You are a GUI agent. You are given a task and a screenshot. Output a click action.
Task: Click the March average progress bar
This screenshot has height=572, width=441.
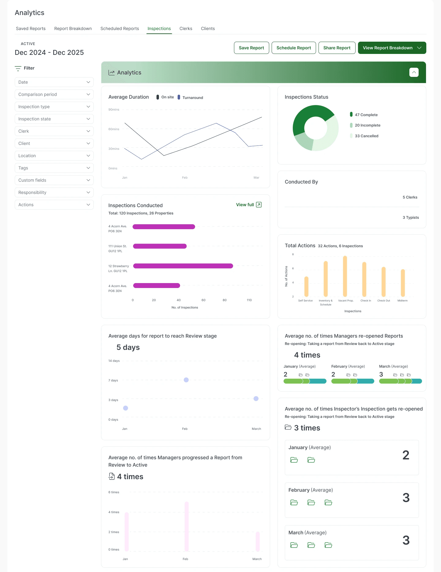pyautogui.click(x=401, y=381)
